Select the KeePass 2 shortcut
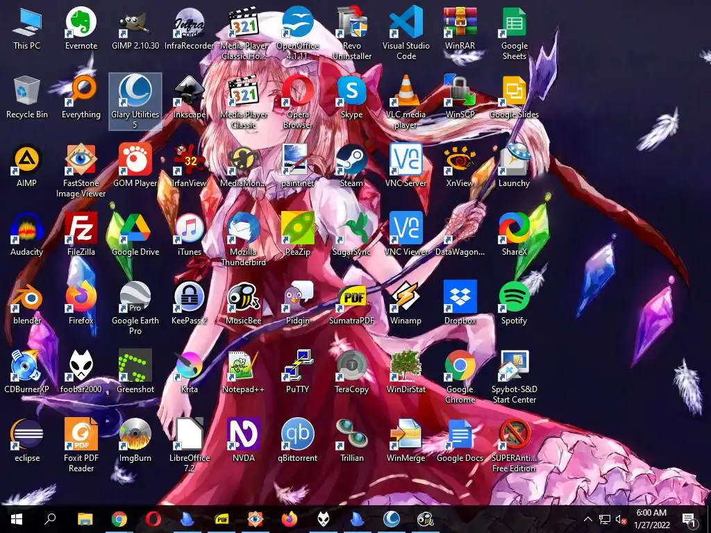 (x=189, y=304)
